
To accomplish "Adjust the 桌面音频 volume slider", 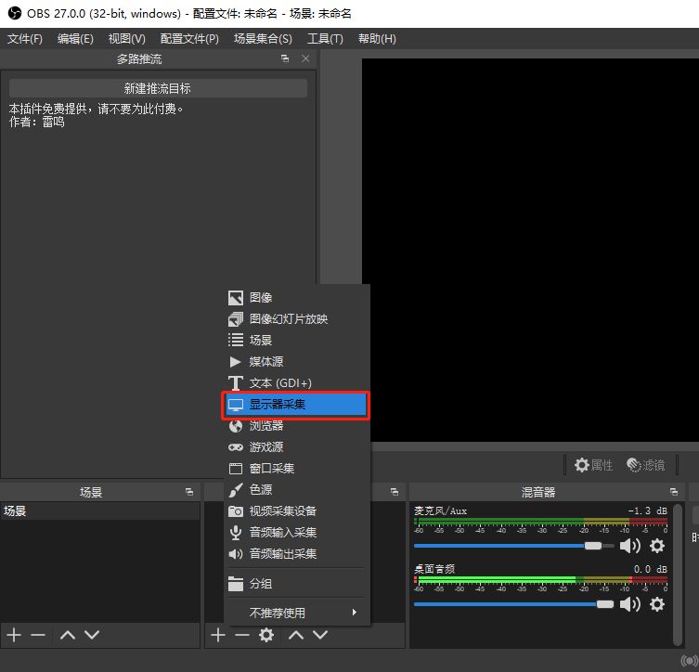I will point(514,605).
